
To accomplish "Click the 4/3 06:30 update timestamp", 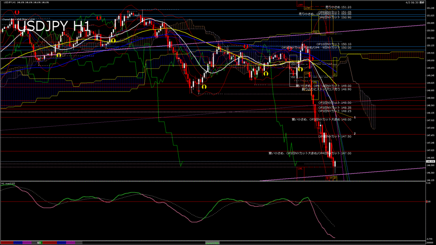I will coord(415,2).
